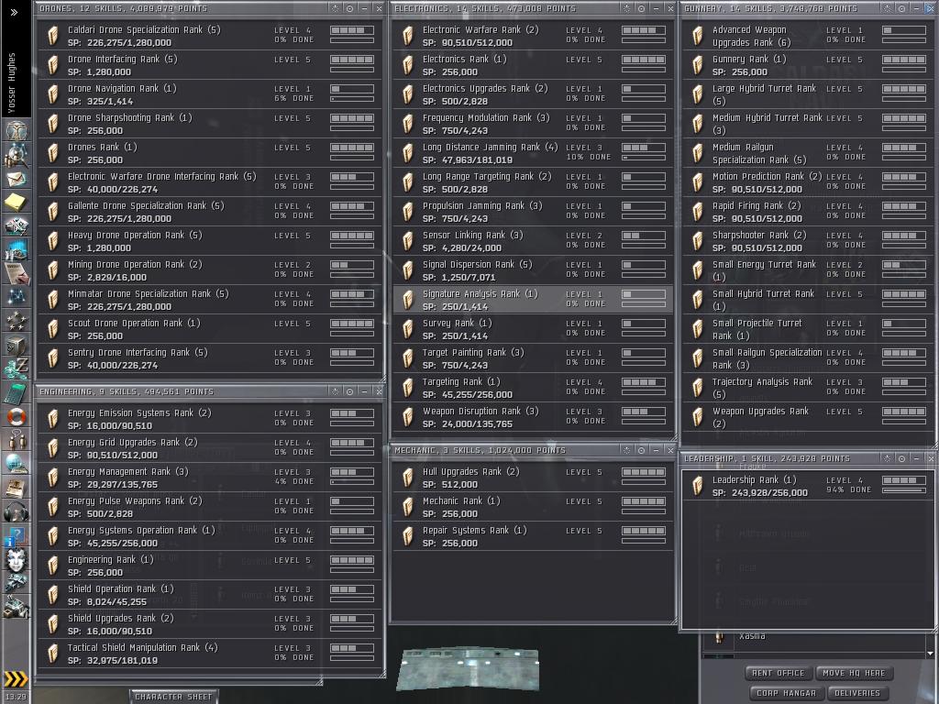The image size is (939, 704).
Task: Click the Move HQ Here button
Action: coord(854,673)
